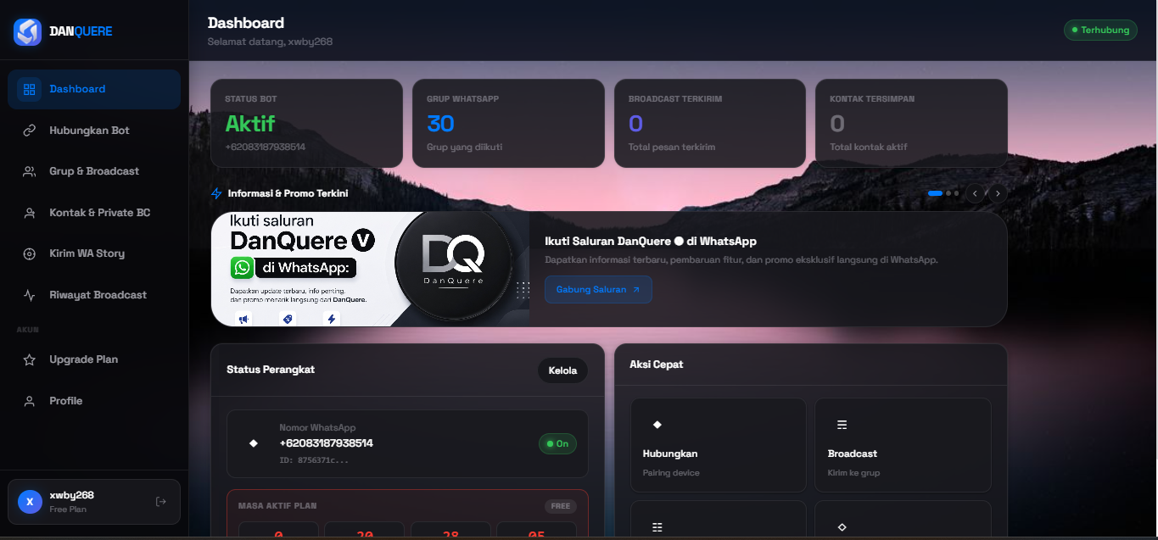1158x540 pixels.
Task: Click the Kelola button in Status Perangkat
Action: 562,370
